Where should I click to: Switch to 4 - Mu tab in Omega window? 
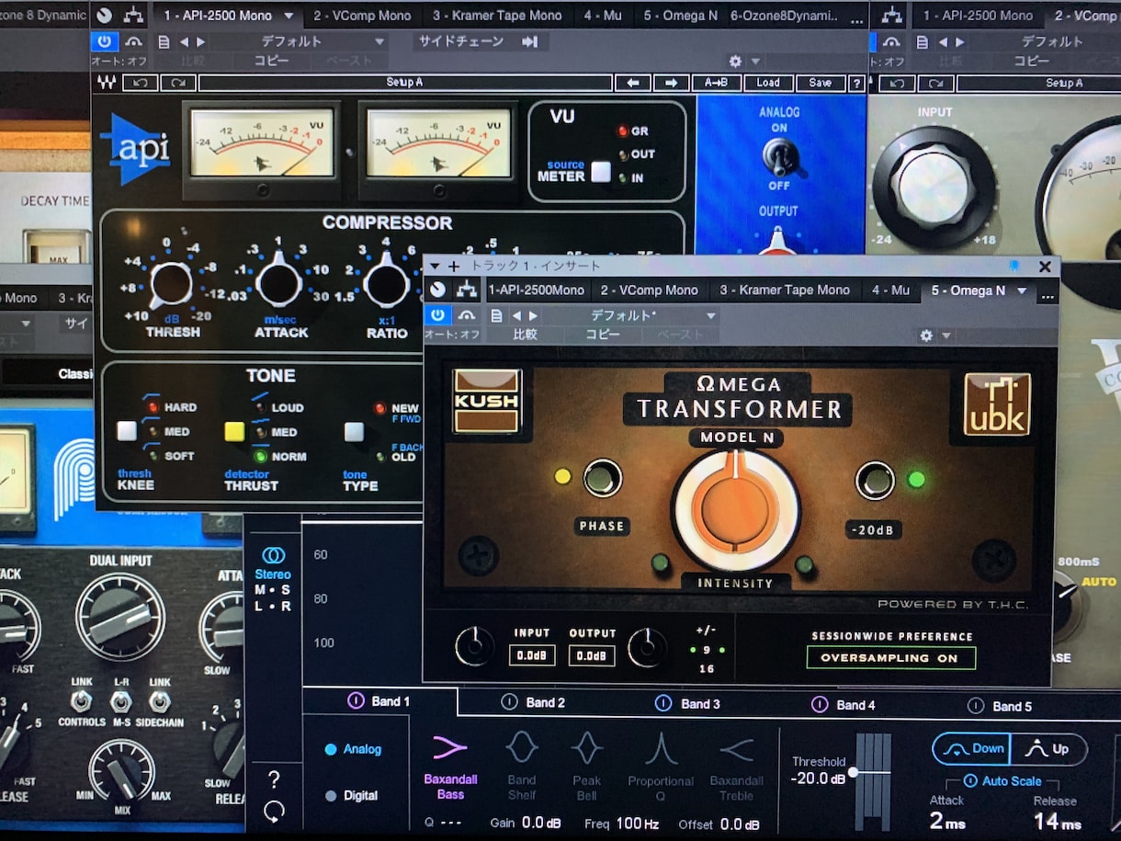pyautogui.click(x=890, y=290)
